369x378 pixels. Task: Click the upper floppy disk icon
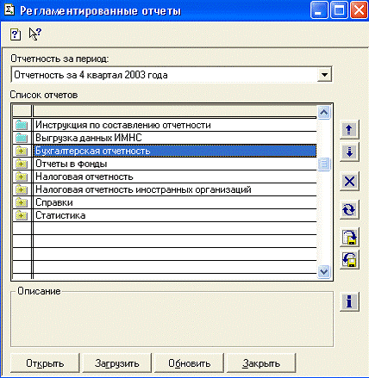(349, 237)
